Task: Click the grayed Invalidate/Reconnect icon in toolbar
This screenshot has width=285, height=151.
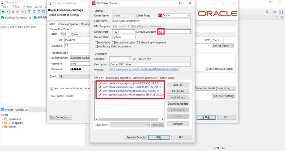Action: click(x=18, y=12)
